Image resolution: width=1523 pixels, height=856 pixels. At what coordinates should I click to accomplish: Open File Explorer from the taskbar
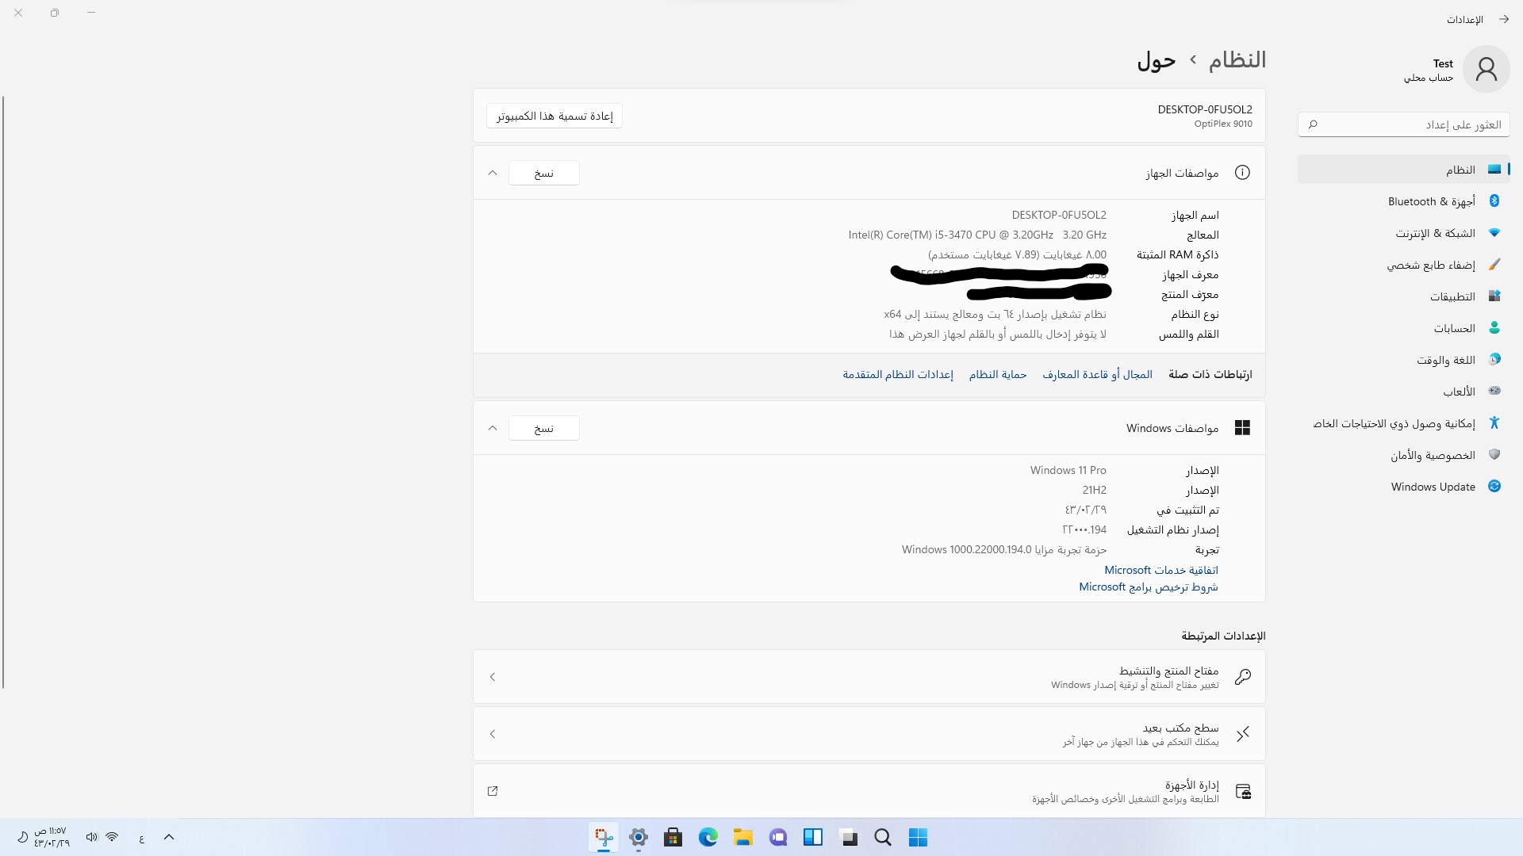[742, 837]
